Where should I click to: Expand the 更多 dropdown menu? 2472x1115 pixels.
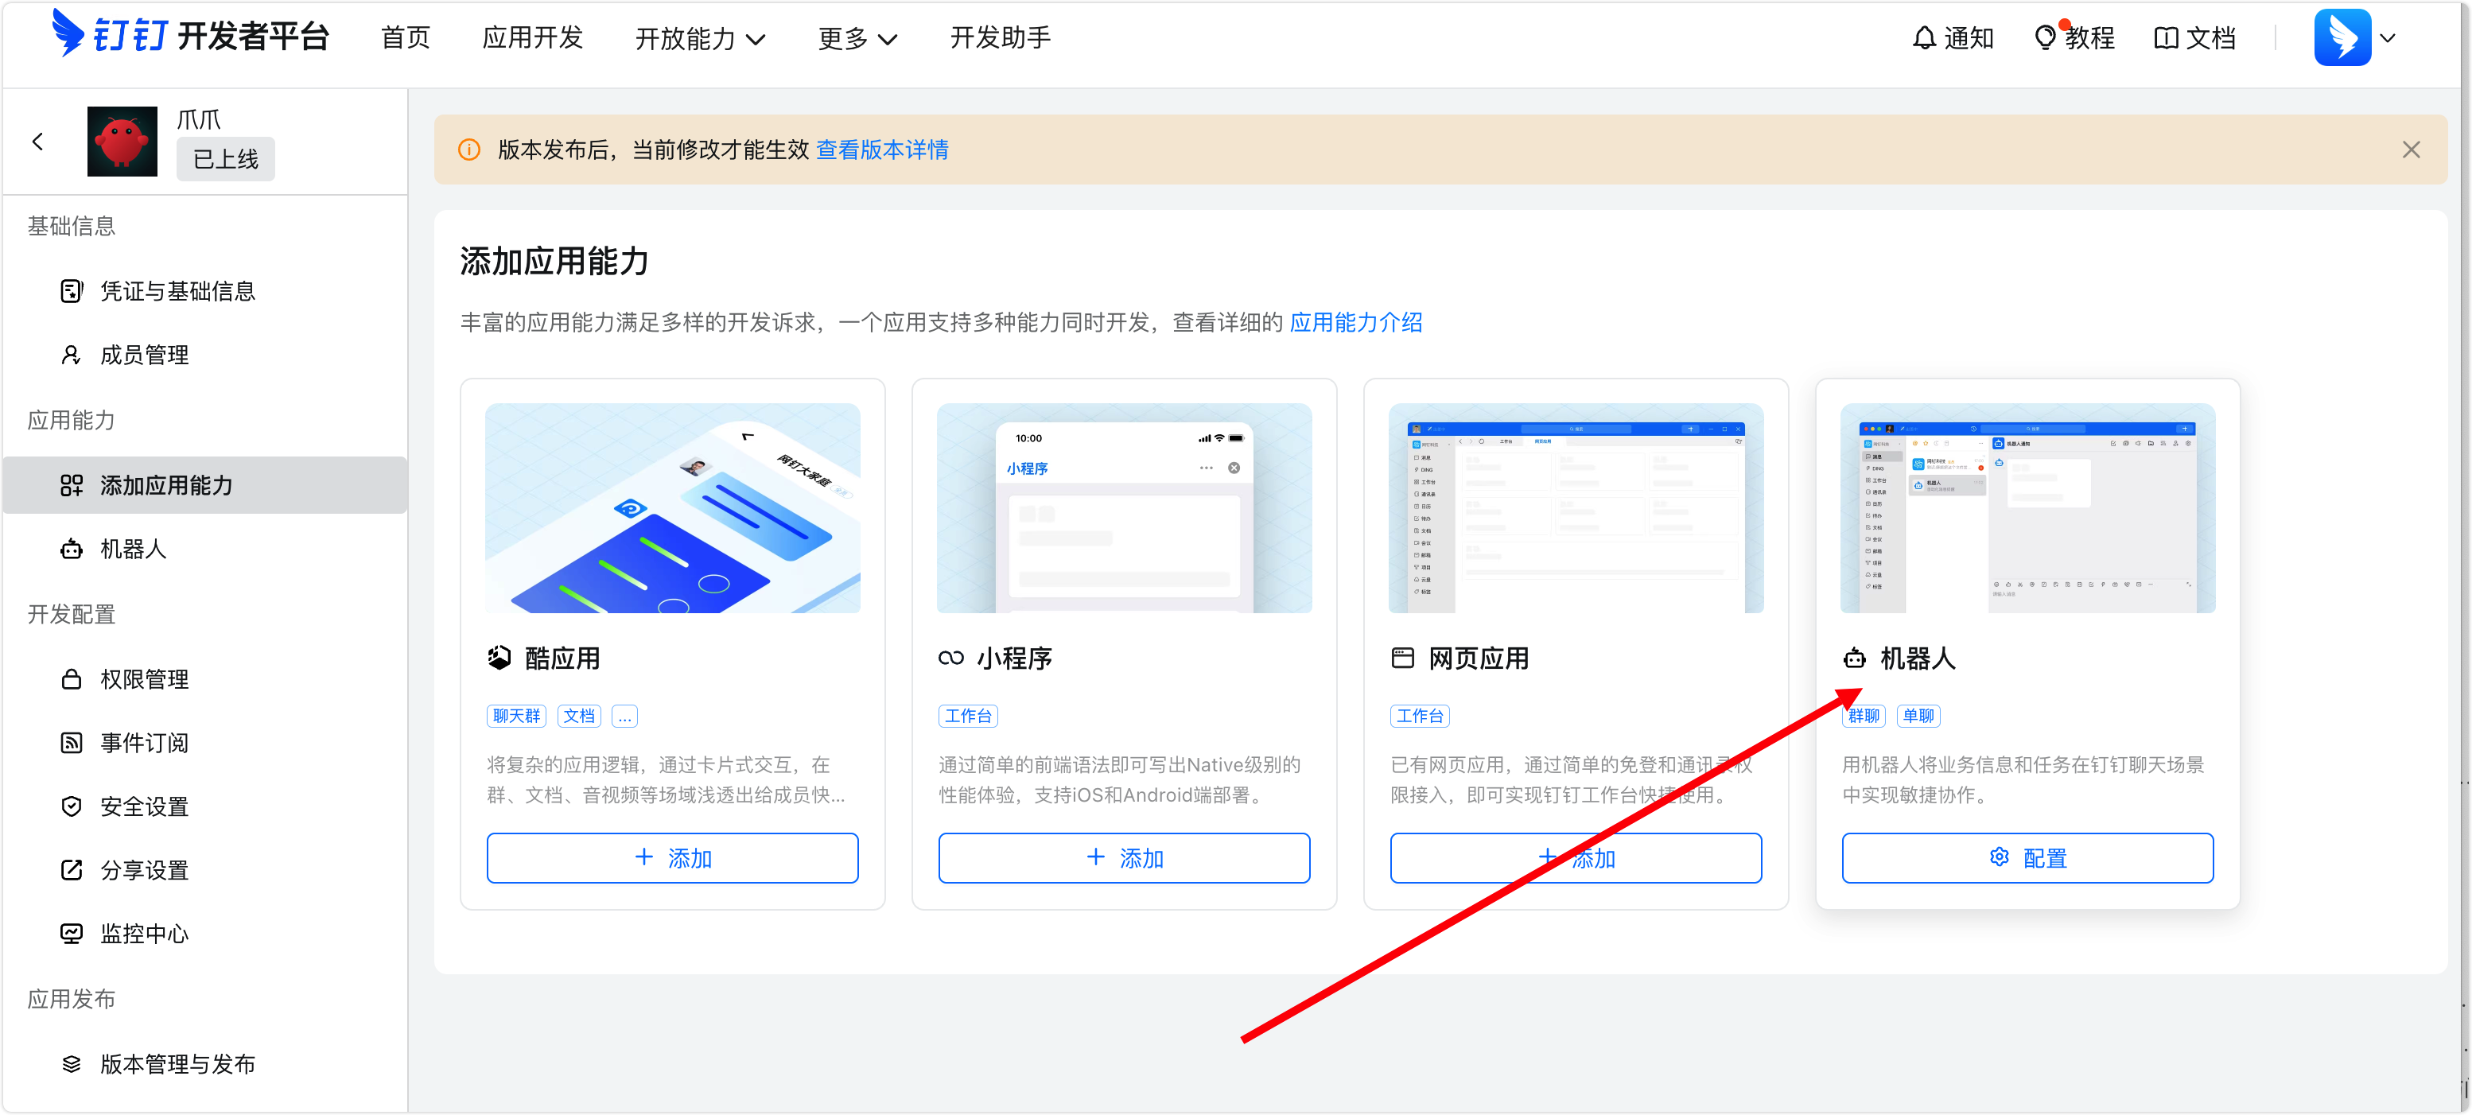pos(857,38)
